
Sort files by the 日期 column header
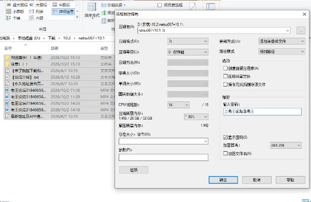coord(54,48)
